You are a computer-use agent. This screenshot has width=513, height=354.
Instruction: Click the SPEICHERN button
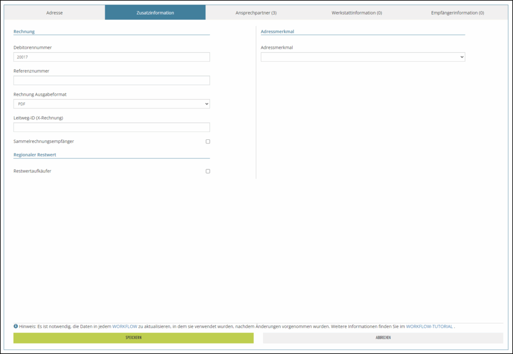click(133, 338)
